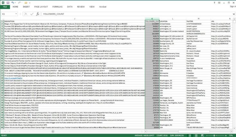
Task: Undo the last action
Action: [13, 3]
